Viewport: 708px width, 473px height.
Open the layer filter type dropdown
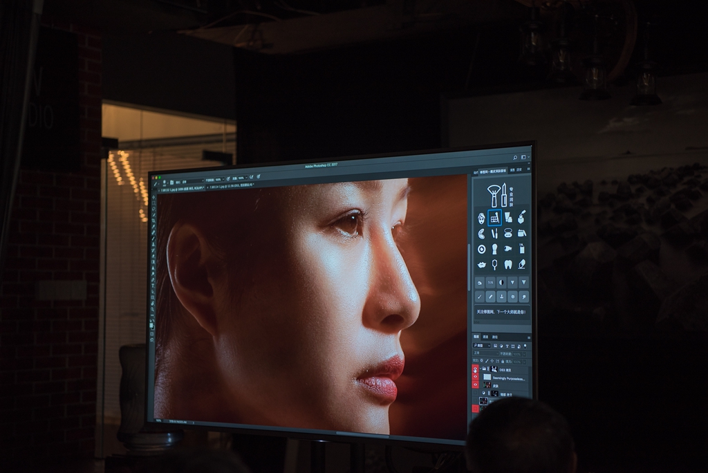coord(483,345)
